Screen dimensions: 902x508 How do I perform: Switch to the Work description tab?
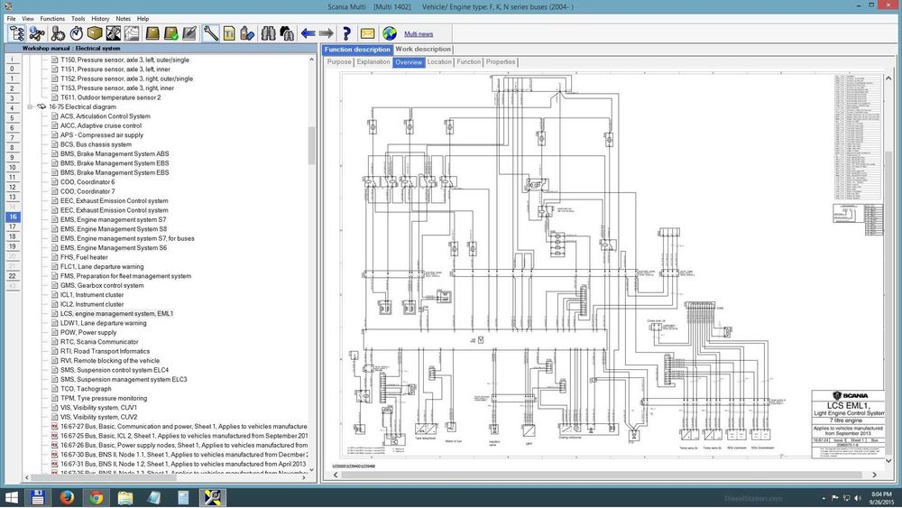click(x=423, y=50)
